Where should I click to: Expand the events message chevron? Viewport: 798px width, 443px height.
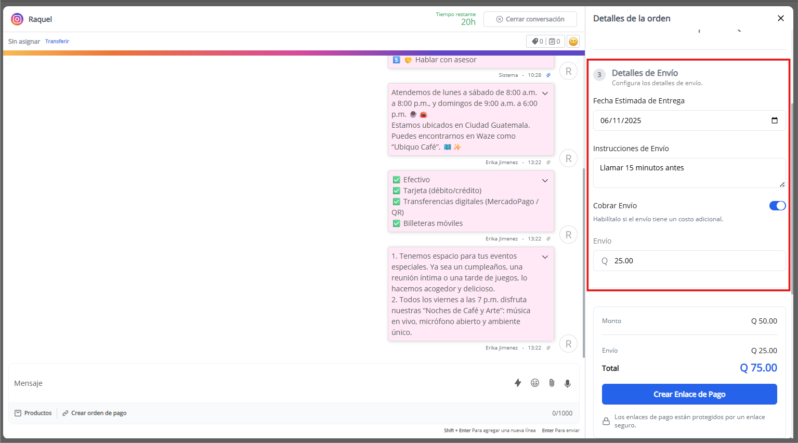[545, 257]
